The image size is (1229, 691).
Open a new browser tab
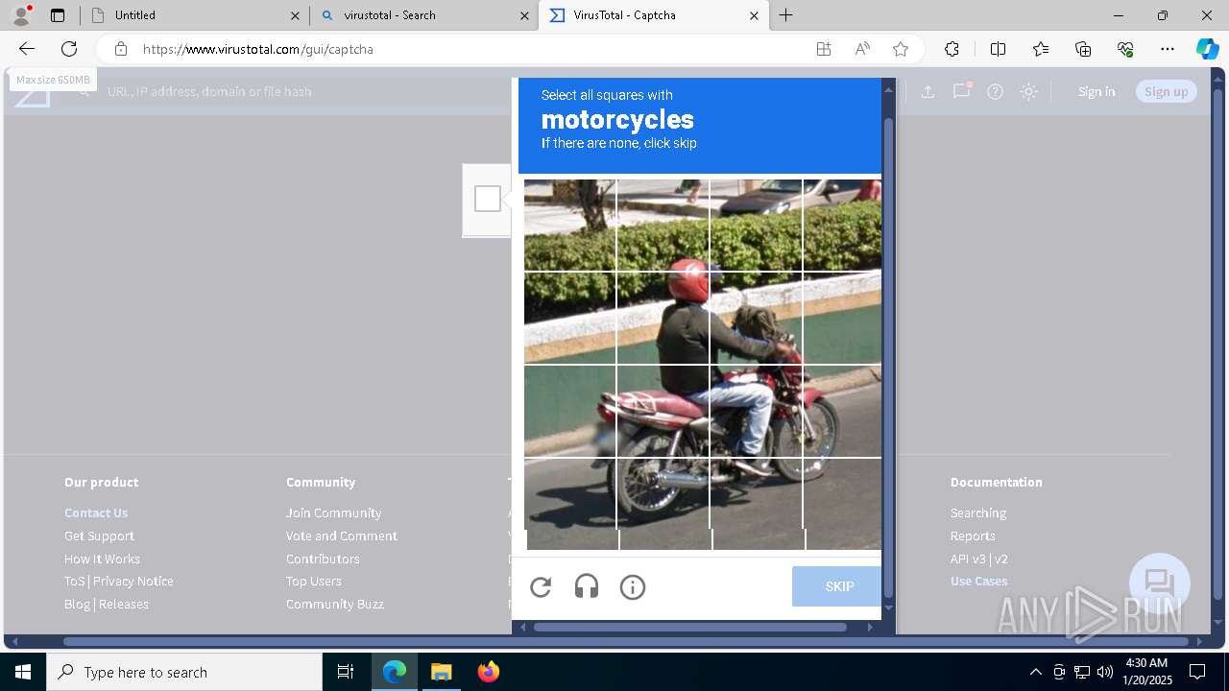click(786, 15)
